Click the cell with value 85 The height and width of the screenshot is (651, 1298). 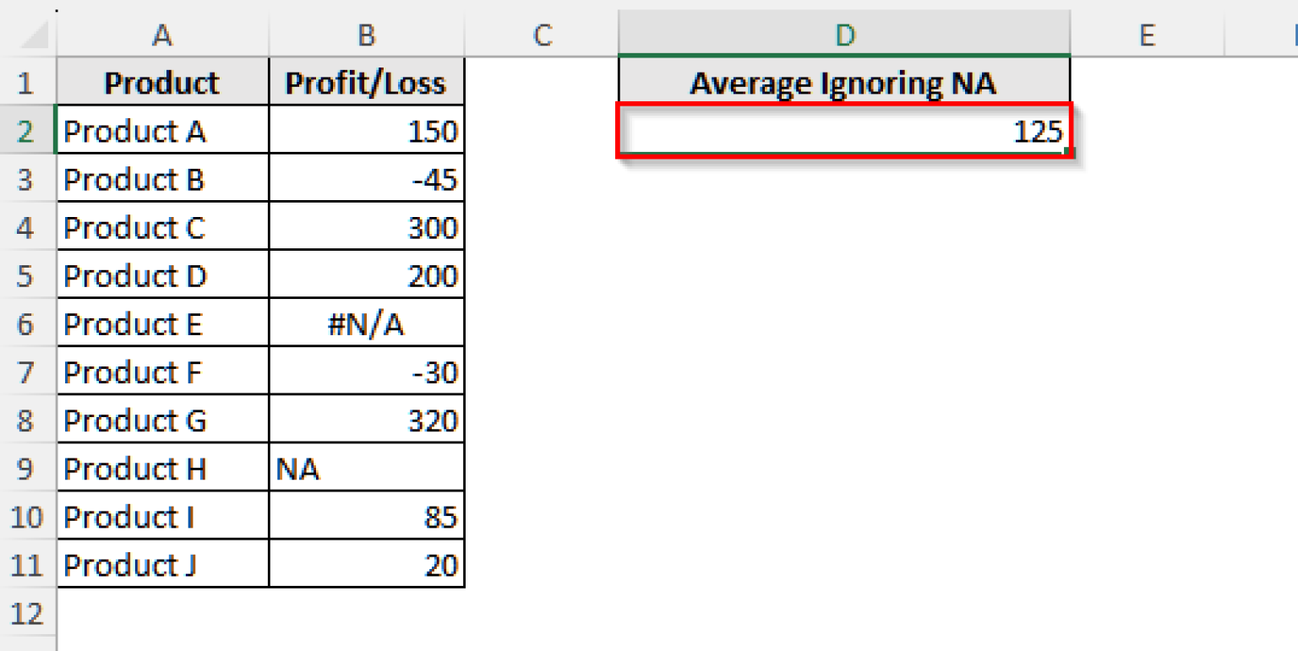tap(366, 517)
